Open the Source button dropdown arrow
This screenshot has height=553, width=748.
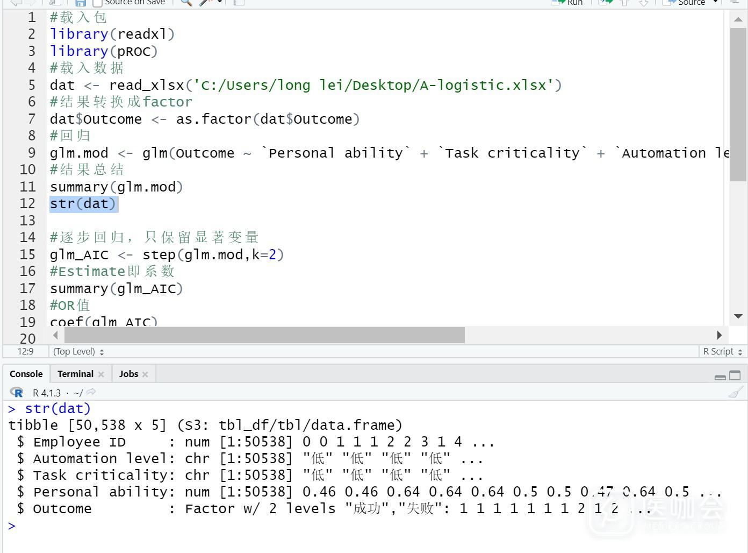coord(715,3)
